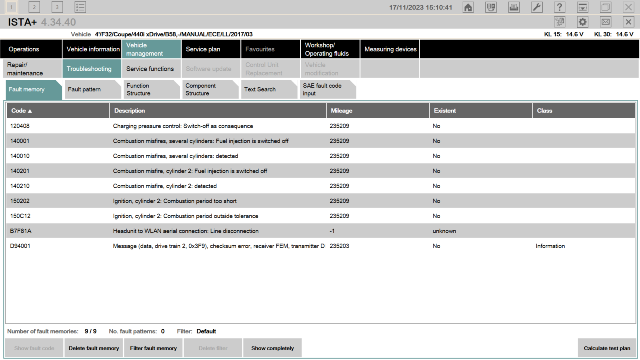The height and width of the screenshot is (360, 640).
Task: Open the SAE fault code input tab
Action: point(328,90)
